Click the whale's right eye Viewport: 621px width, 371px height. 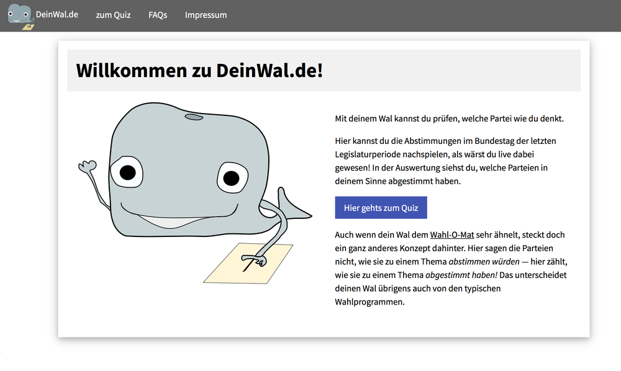230,178
